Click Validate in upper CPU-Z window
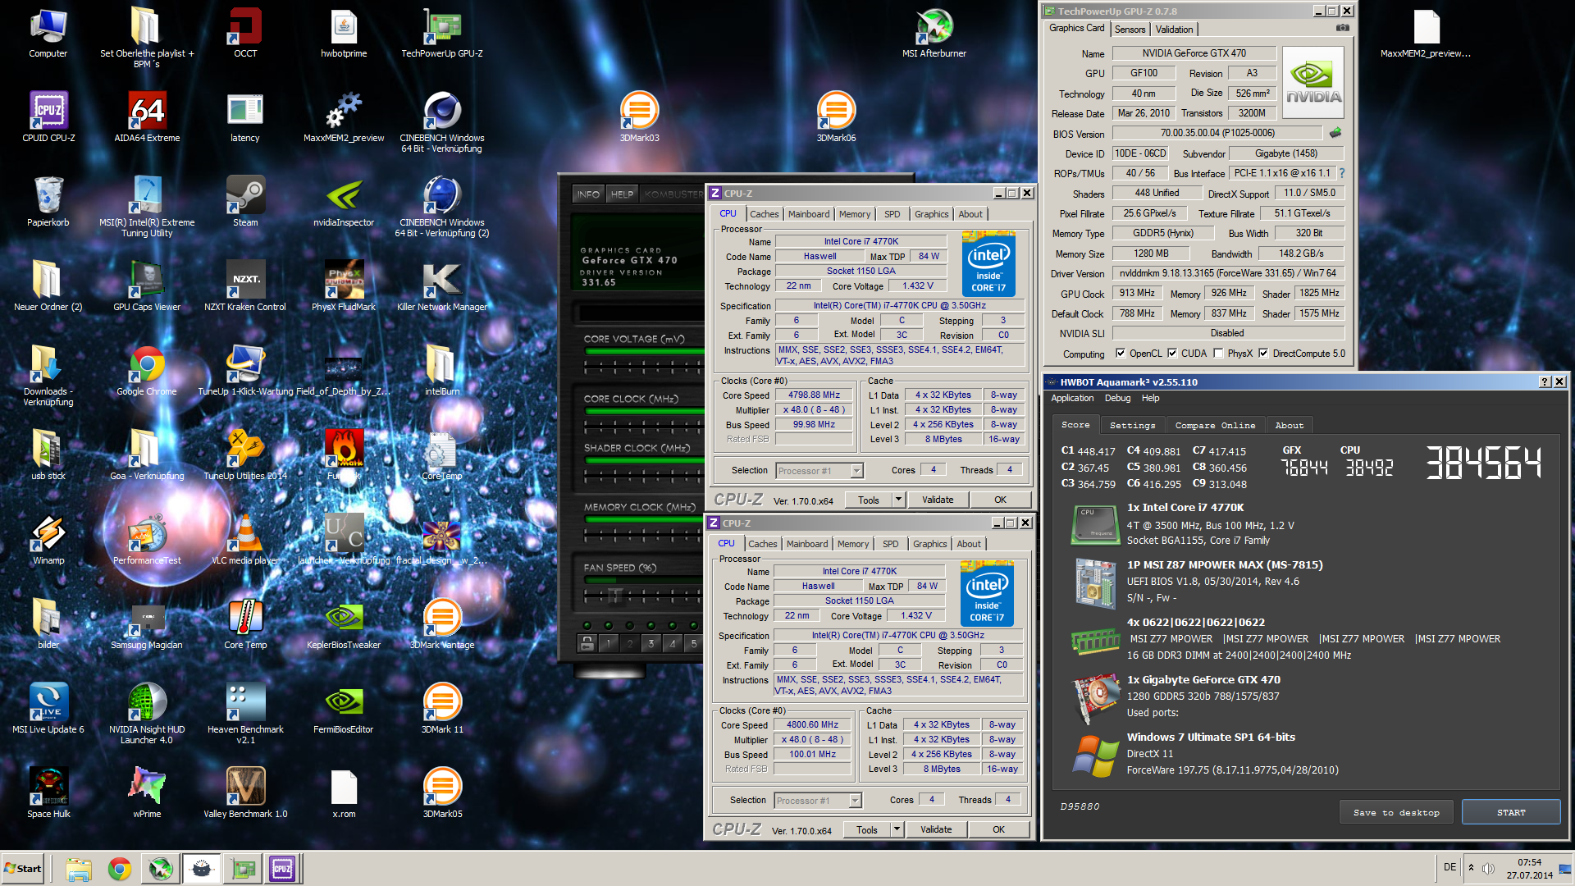The width and height of the screenshot is (1575, 886). (938, 500)
